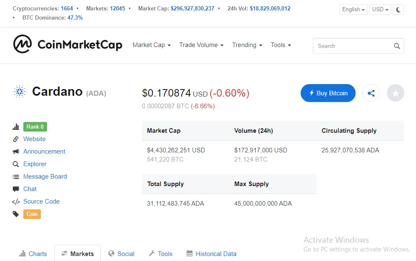Open the Explorer link
416x261 pixels.
[35, 164]
